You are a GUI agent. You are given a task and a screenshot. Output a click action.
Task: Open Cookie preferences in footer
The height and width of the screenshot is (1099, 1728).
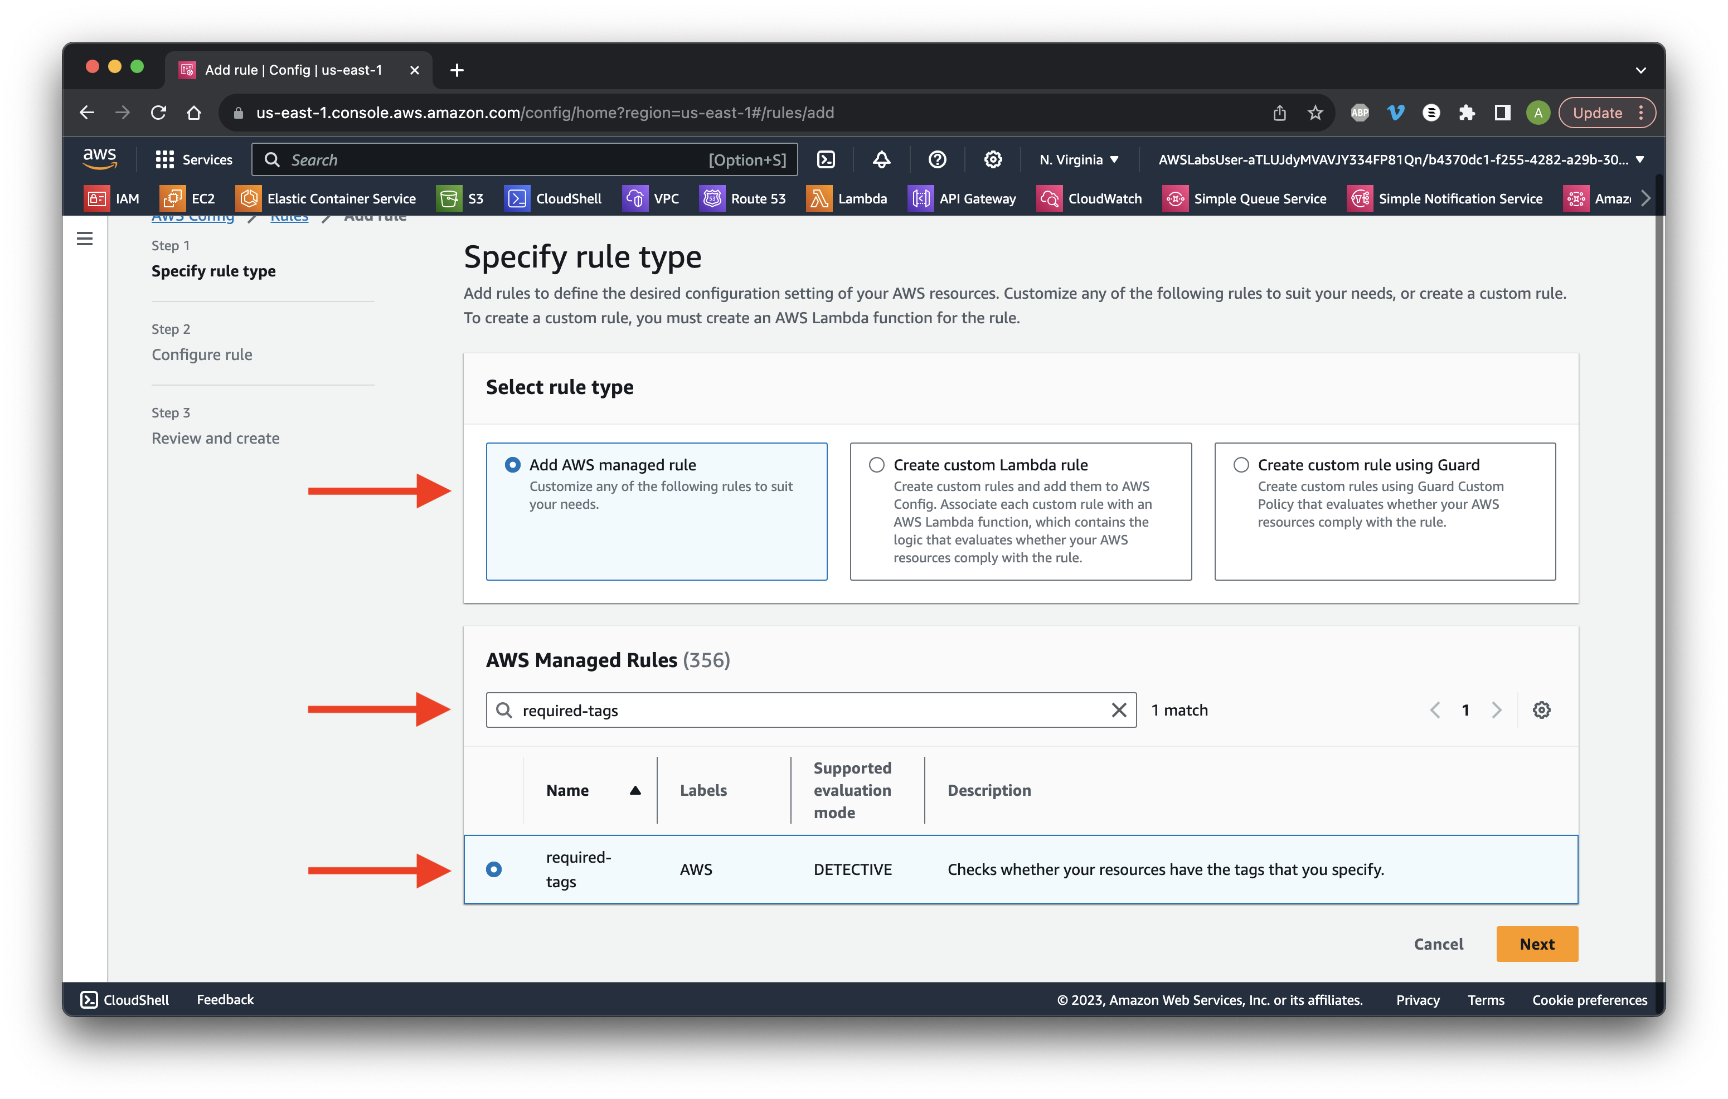[x=1590, y=999]
